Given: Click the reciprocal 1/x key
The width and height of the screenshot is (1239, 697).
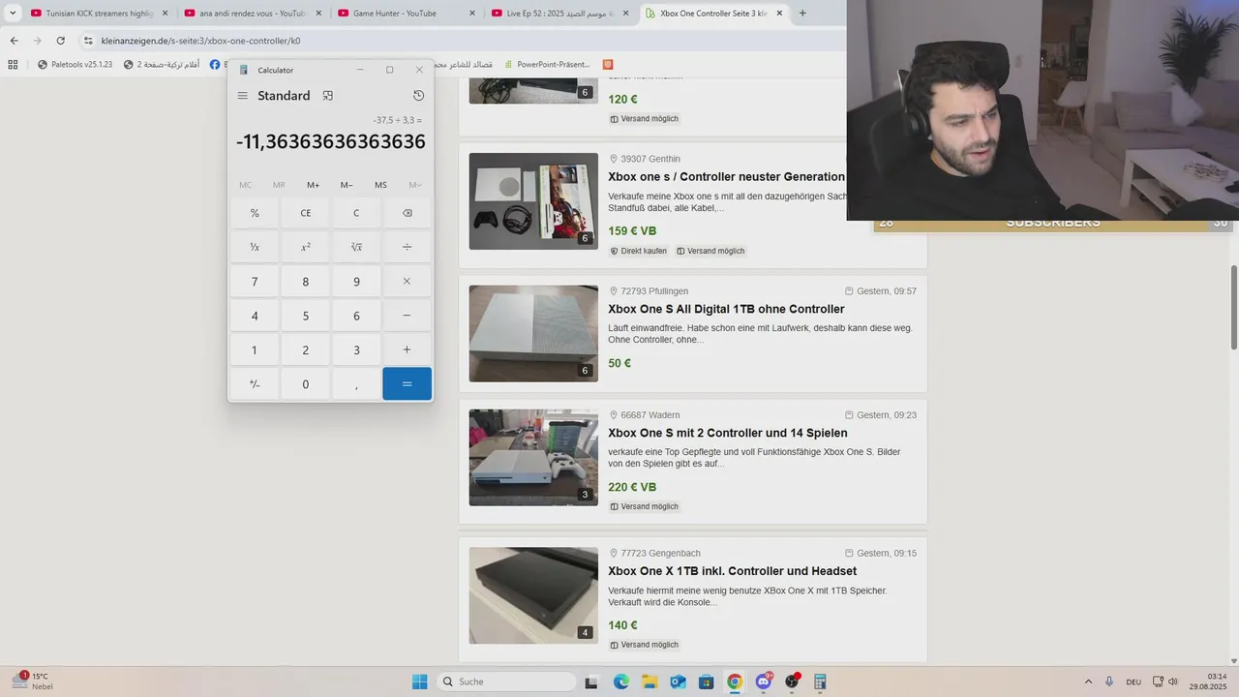Looking at the screenshot, I should point(255,247).
